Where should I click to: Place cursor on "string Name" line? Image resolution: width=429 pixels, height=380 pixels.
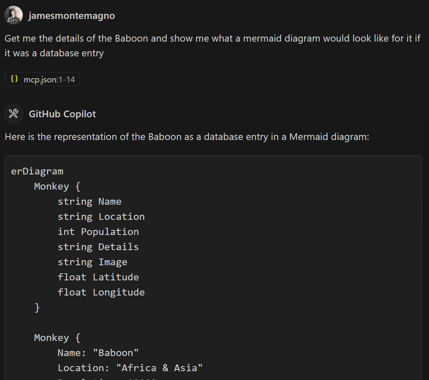pos(90,202)
